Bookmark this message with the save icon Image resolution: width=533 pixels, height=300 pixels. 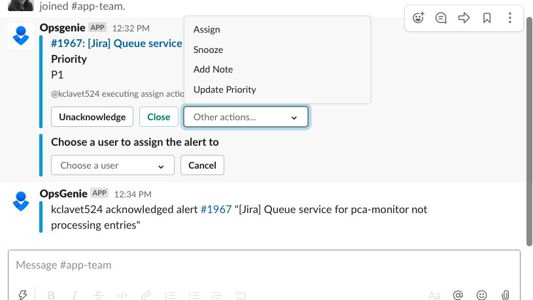coord(487,18)
